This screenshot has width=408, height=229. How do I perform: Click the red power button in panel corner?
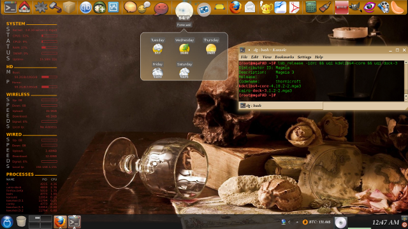click(404, 225)
